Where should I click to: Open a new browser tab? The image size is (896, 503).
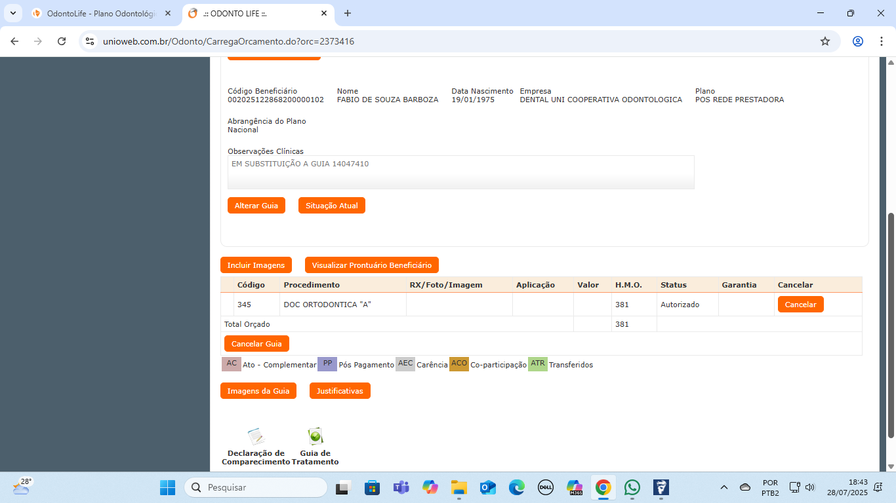click(348, 13)
